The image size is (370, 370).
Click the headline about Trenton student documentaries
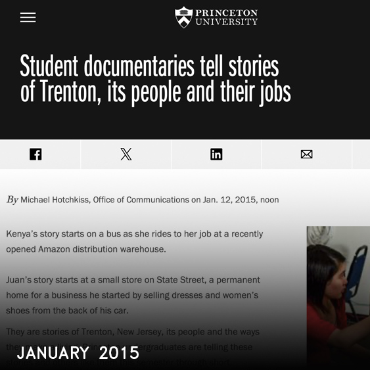(155, 80)
